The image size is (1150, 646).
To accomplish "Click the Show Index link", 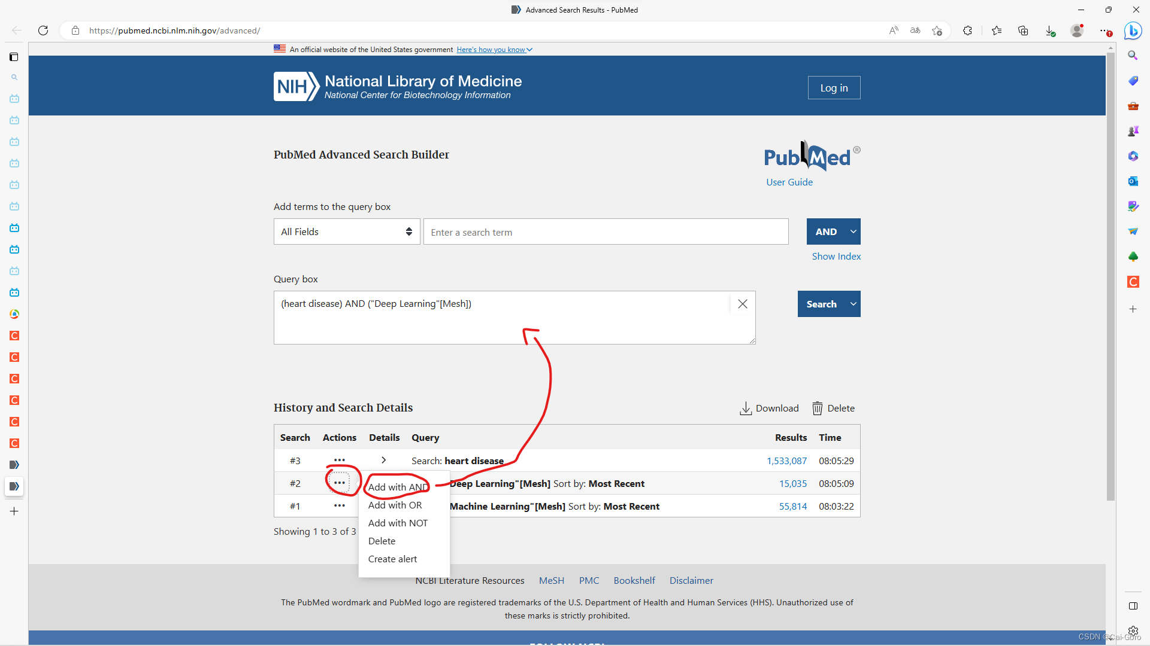I will point(836,257).
